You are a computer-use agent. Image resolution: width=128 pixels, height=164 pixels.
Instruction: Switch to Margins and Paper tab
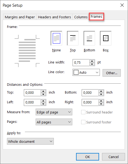coord(20,17)
